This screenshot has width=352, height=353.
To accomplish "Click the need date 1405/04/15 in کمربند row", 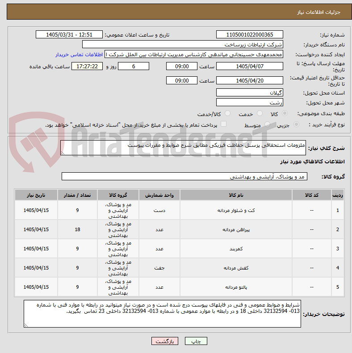I will (36, 249).
